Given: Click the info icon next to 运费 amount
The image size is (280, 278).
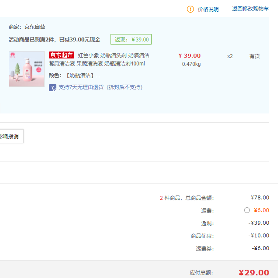Looking at the screenshot, I should point(247,210).
